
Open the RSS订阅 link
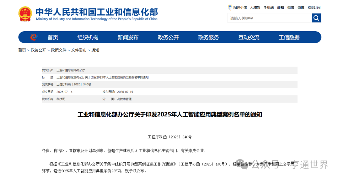(314, 8)
